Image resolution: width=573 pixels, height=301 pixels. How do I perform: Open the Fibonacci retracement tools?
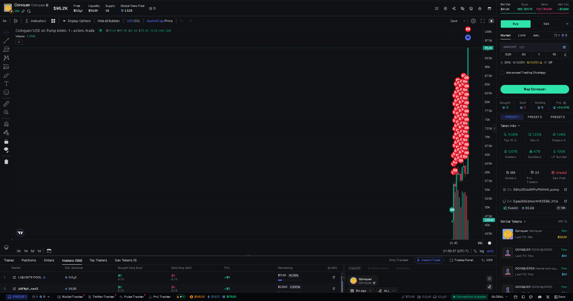(x=6, y=49)
